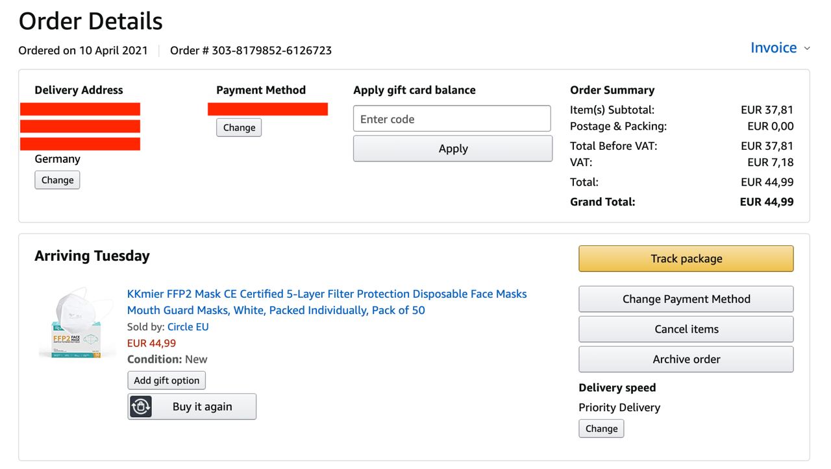The image size is (831, 469).
Task: Click the Grand Total EUR 44,99 amount
Action: [x=766, y=202]
